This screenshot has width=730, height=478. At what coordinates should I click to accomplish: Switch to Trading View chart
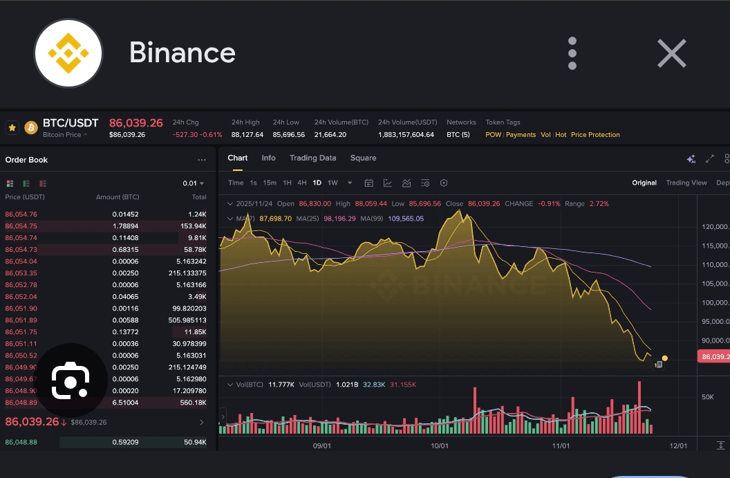(x=686, y=183)
